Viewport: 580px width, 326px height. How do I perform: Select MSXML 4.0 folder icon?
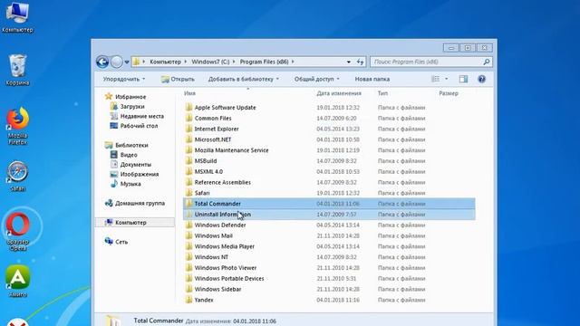188,171
